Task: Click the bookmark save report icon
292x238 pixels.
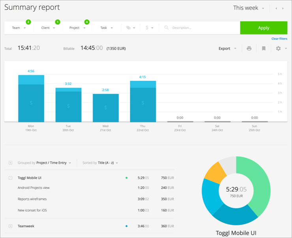Action: click(x=264, y=48)
